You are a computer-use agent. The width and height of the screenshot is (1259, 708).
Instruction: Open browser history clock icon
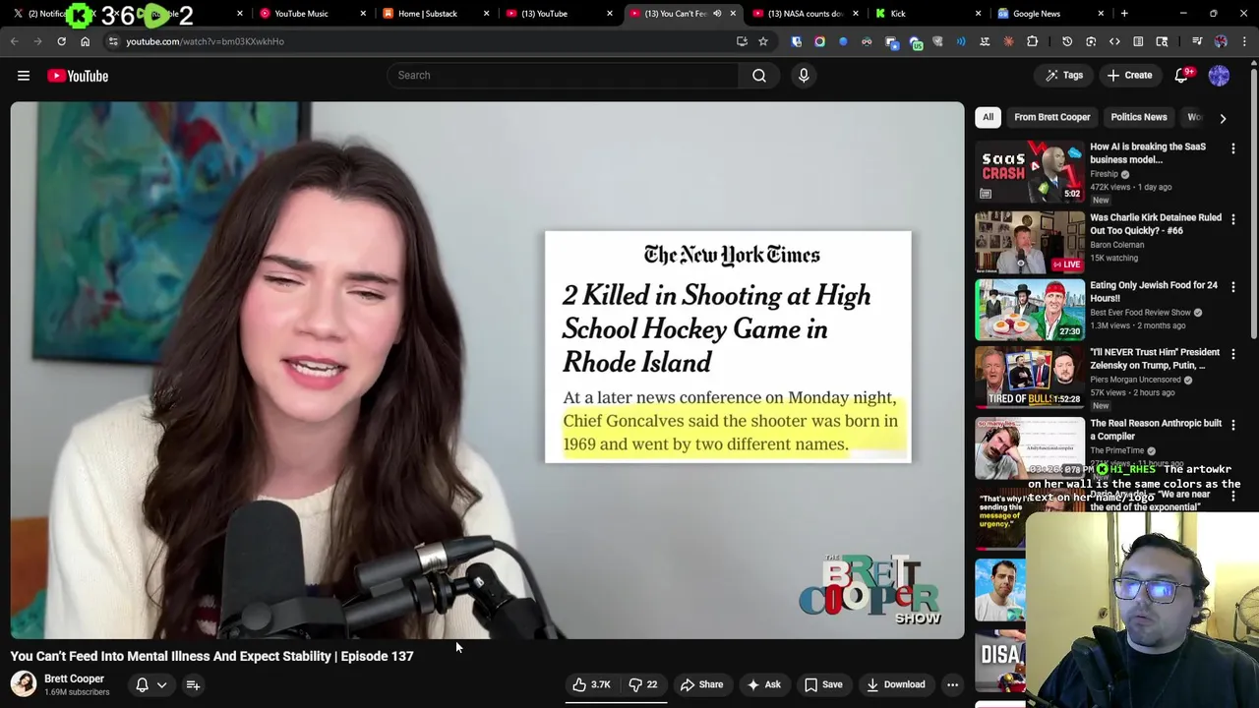(x=1067, y=41)
